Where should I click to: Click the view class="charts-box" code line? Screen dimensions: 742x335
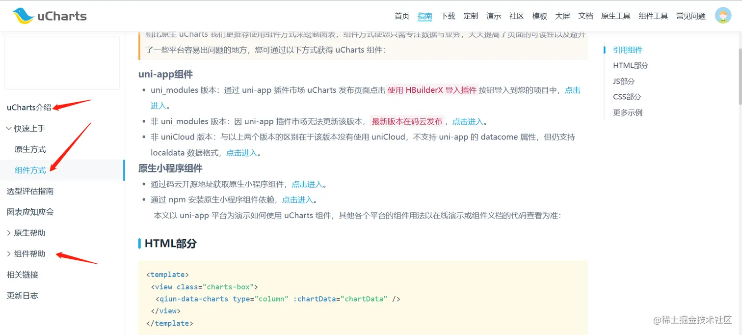204,287
